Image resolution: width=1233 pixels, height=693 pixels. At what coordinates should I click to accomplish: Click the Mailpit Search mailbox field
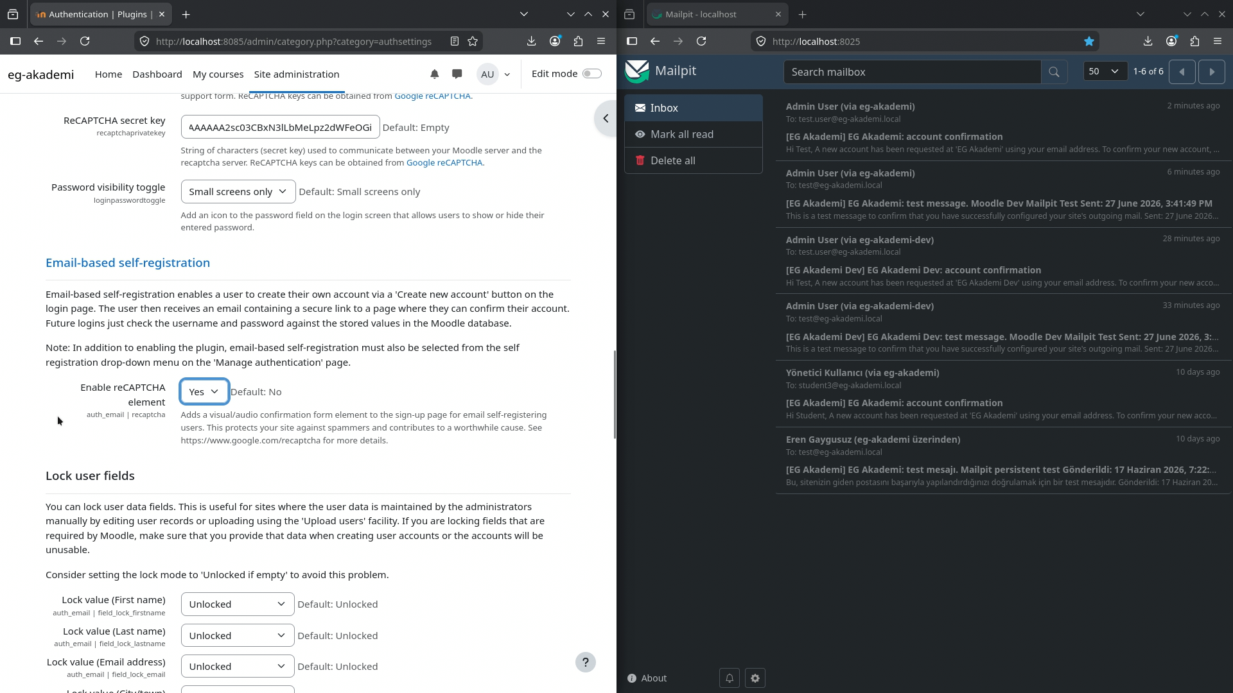click(912, 72)
